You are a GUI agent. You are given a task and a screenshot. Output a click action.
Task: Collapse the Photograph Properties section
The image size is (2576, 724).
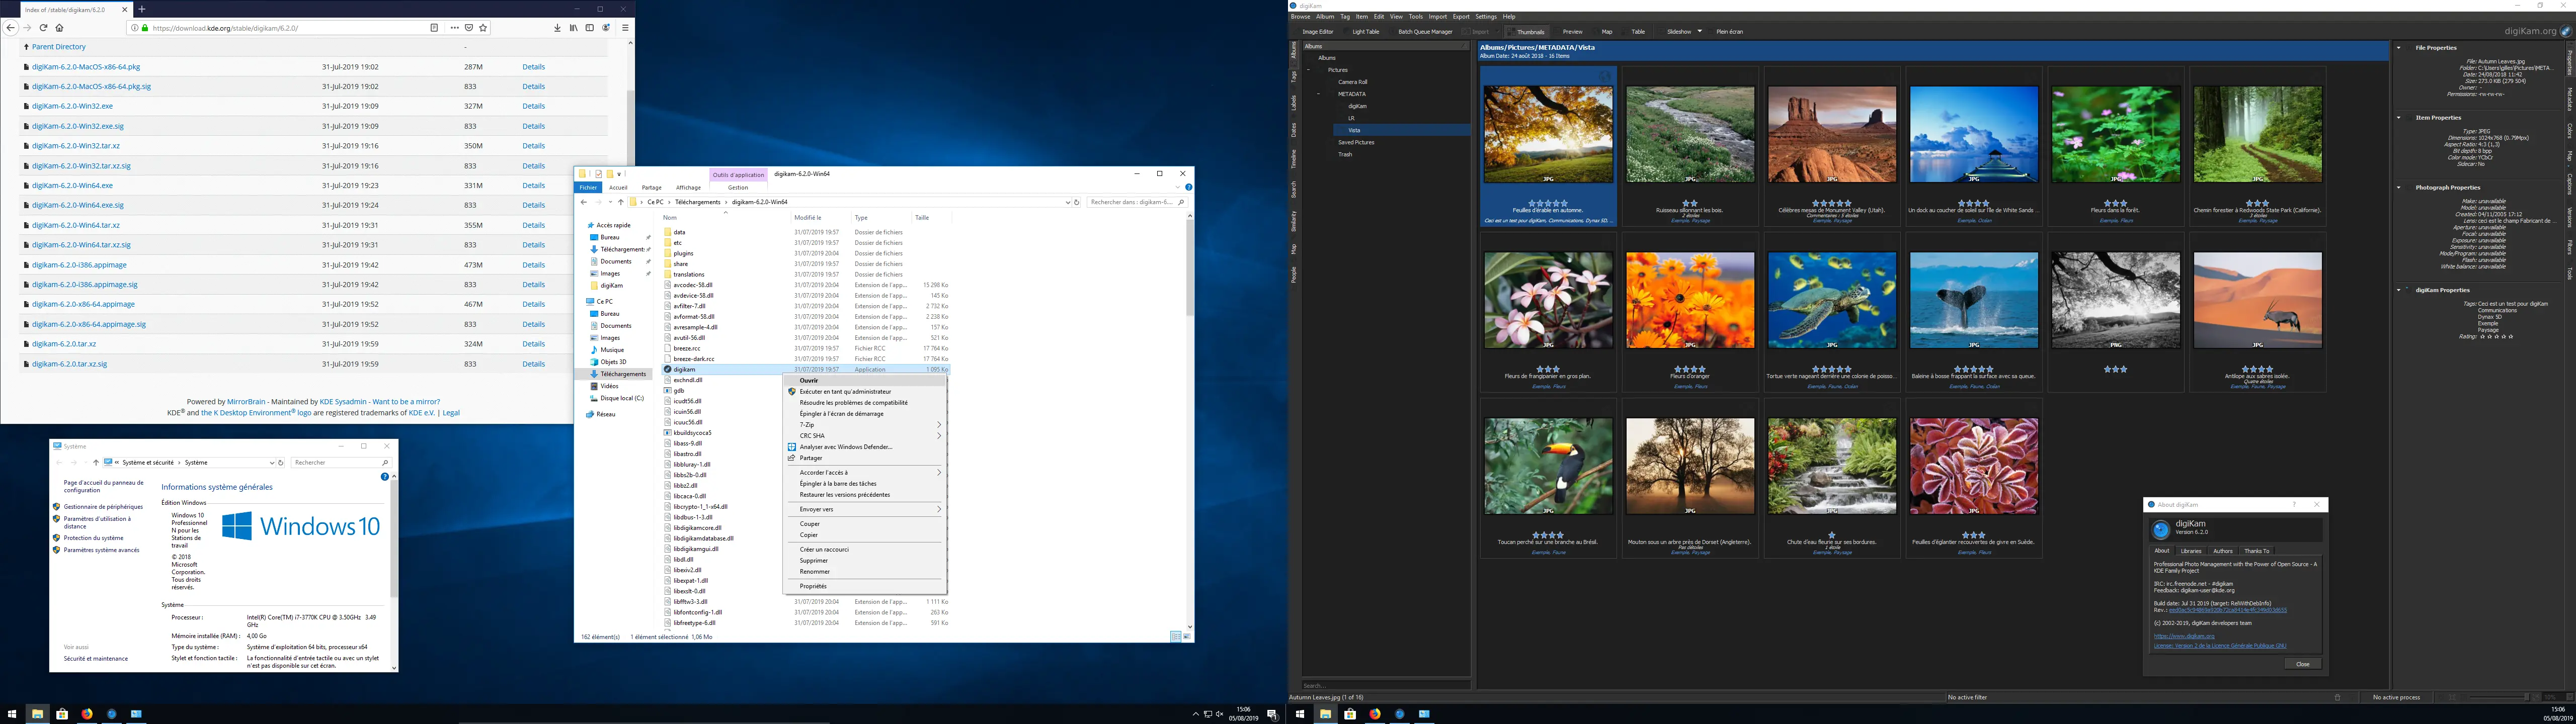[x=2399, y=187]
